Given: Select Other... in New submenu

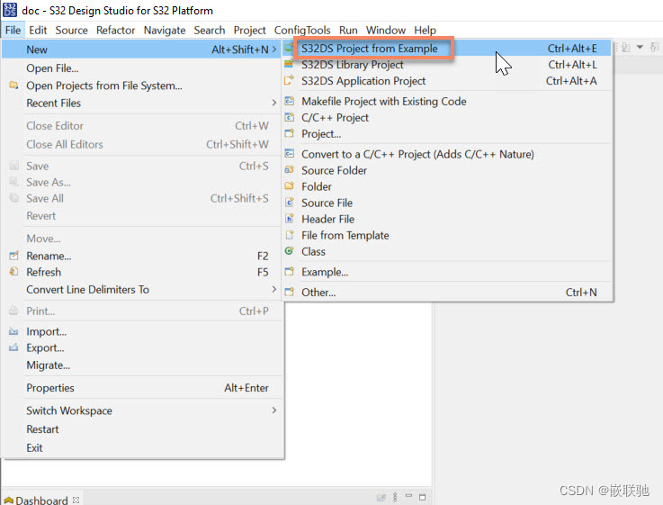Looking at the screenshot, I should (447, 292).
